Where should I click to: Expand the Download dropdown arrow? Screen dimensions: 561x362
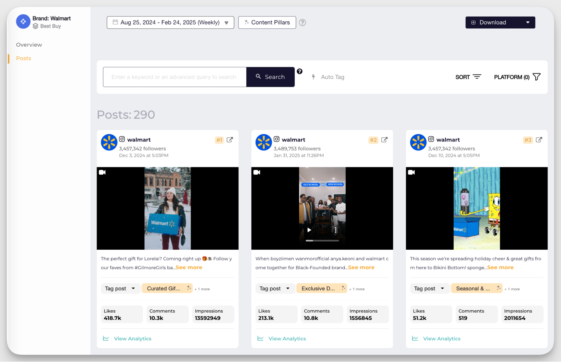click(528, 22)
